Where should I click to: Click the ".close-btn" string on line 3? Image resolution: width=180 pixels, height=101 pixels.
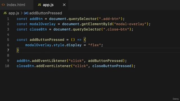[116, 29]
